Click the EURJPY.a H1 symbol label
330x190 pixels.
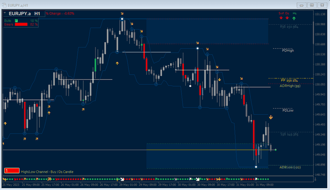24,14
